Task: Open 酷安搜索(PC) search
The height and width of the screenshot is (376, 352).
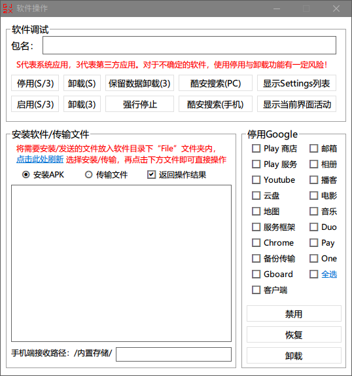Action: click(215, 83)
